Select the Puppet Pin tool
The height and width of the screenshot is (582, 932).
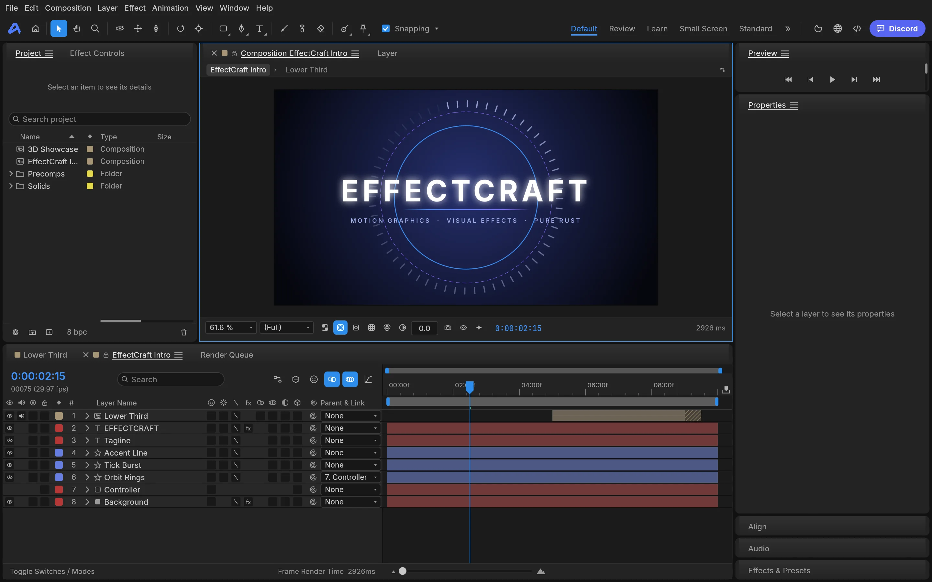[363, 28]
